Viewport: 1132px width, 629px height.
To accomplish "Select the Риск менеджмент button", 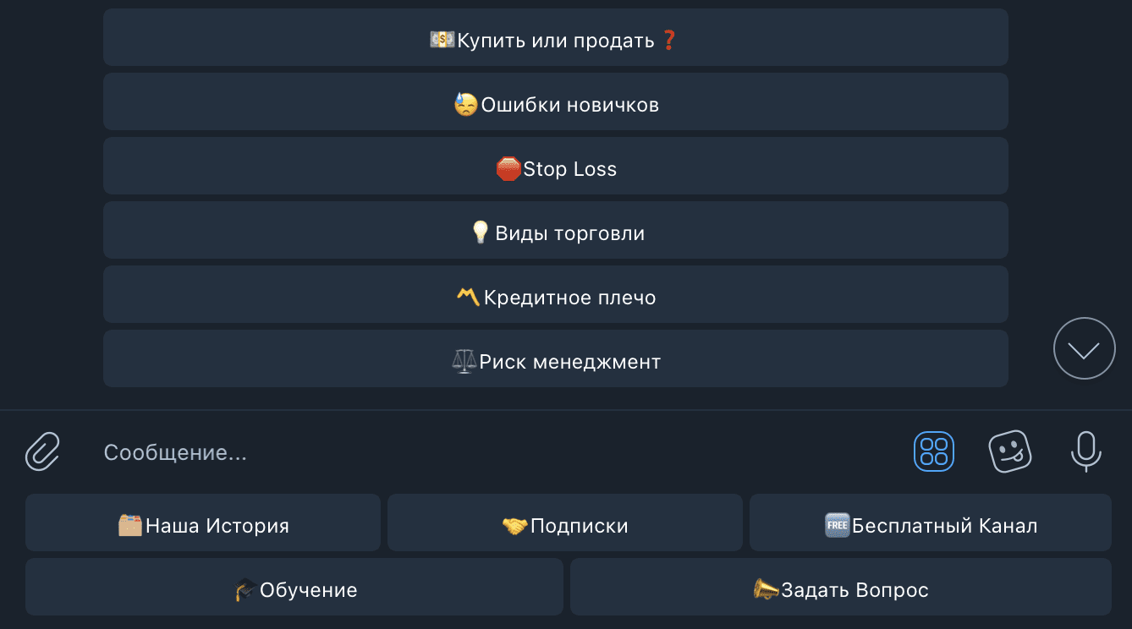I will (555, 362).
